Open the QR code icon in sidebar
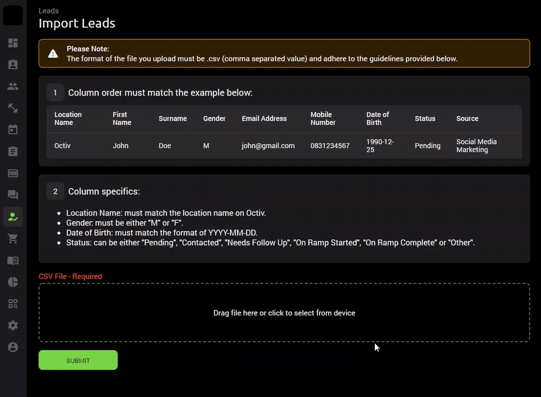This screenshot has height=397, width=541. pos(13,304)
